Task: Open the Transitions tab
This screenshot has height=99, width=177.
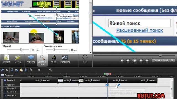Action: pos(65,59)
